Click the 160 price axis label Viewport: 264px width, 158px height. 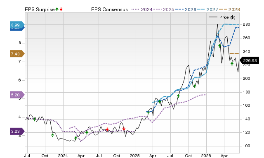(x=246, y=105)
